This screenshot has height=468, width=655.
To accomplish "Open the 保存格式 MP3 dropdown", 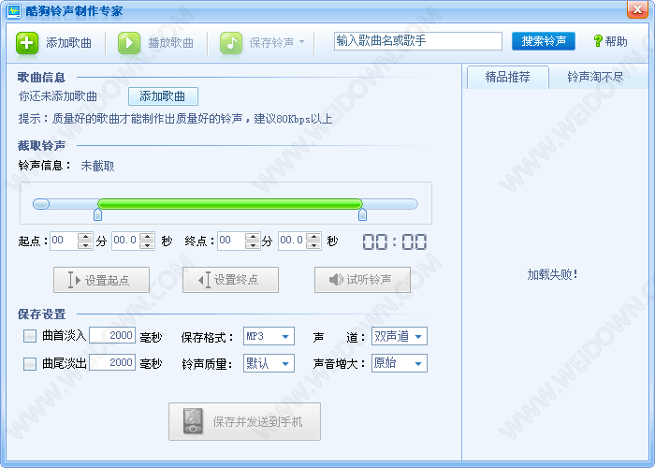I will (269, 336).
